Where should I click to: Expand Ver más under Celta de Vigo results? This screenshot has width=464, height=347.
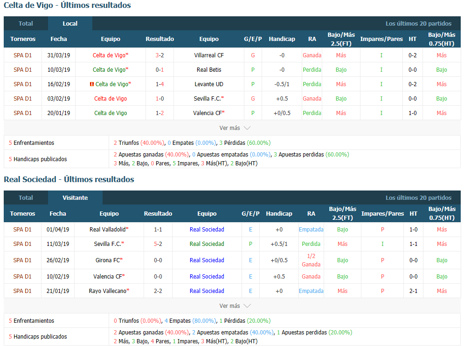pyautogui.click(x=235, y=128)
